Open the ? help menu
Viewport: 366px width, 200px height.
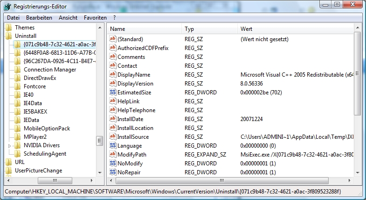(x=114, y=18)
